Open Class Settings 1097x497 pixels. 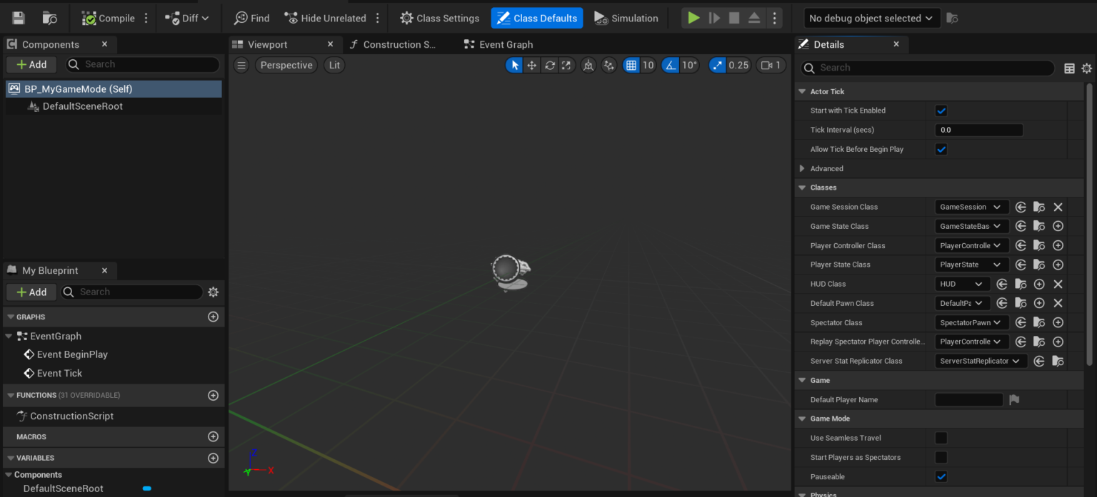(439, 17)
